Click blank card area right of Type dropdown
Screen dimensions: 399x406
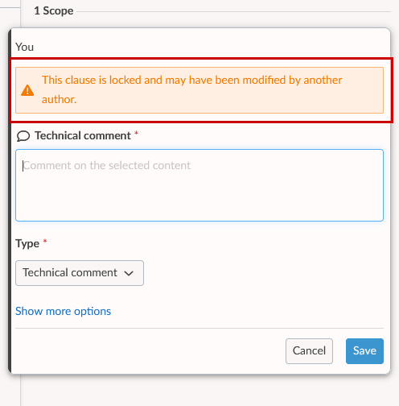[x=263, y=273]
